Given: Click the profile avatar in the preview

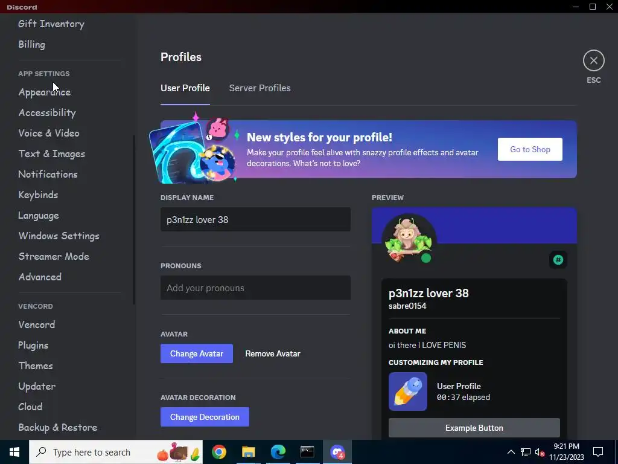Looking at the screenshot, I should point(409,240).
